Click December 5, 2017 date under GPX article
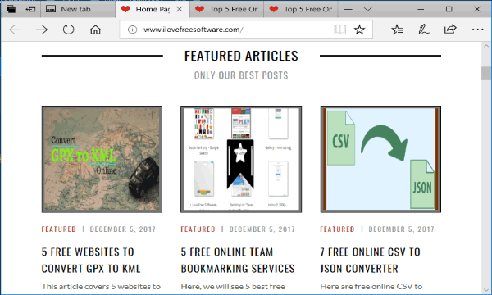The height and width of the screenshot is (295, 492). point(123,229)
